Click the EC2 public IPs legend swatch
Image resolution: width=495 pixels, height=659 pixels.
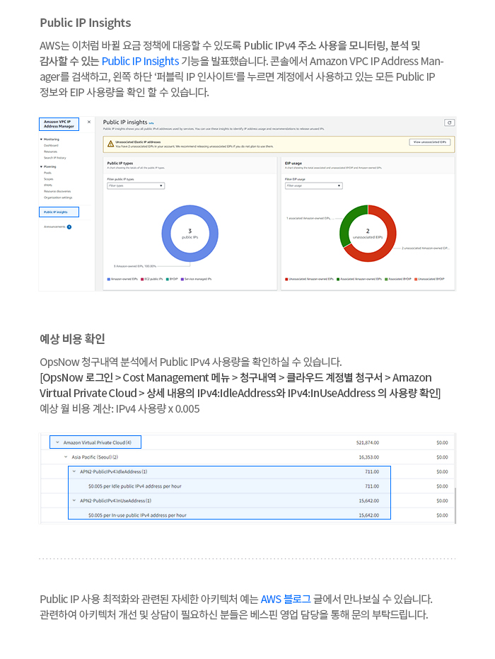(142, 279)
